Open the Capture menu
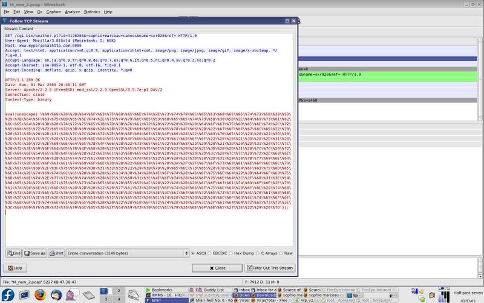This screenshot has width=484, height=303. (x=53, y=12)
